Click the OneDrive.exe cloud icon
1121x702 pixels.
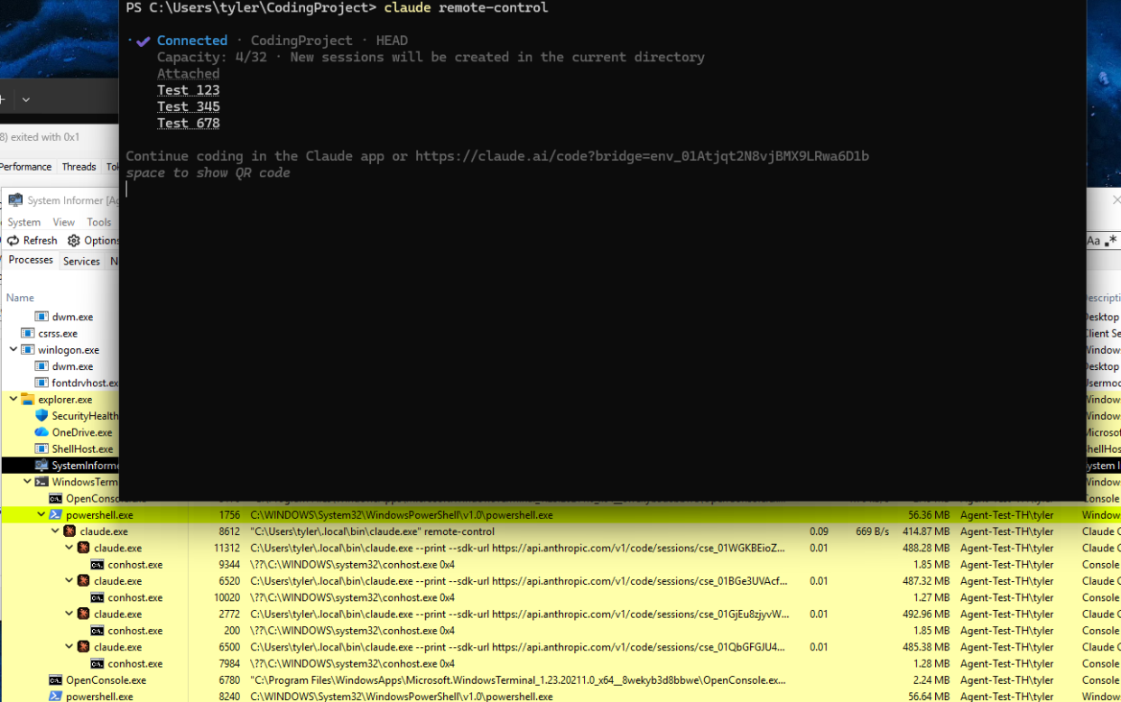click(x=42, y=432)
